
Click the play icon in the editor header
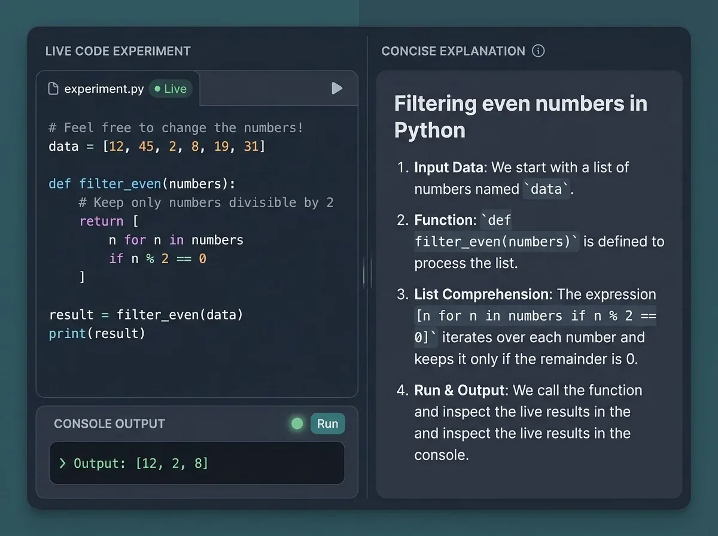[337, 89]
